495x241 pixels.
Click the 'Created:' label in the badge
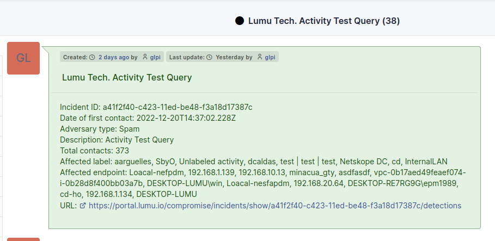(x=75, y=57)
